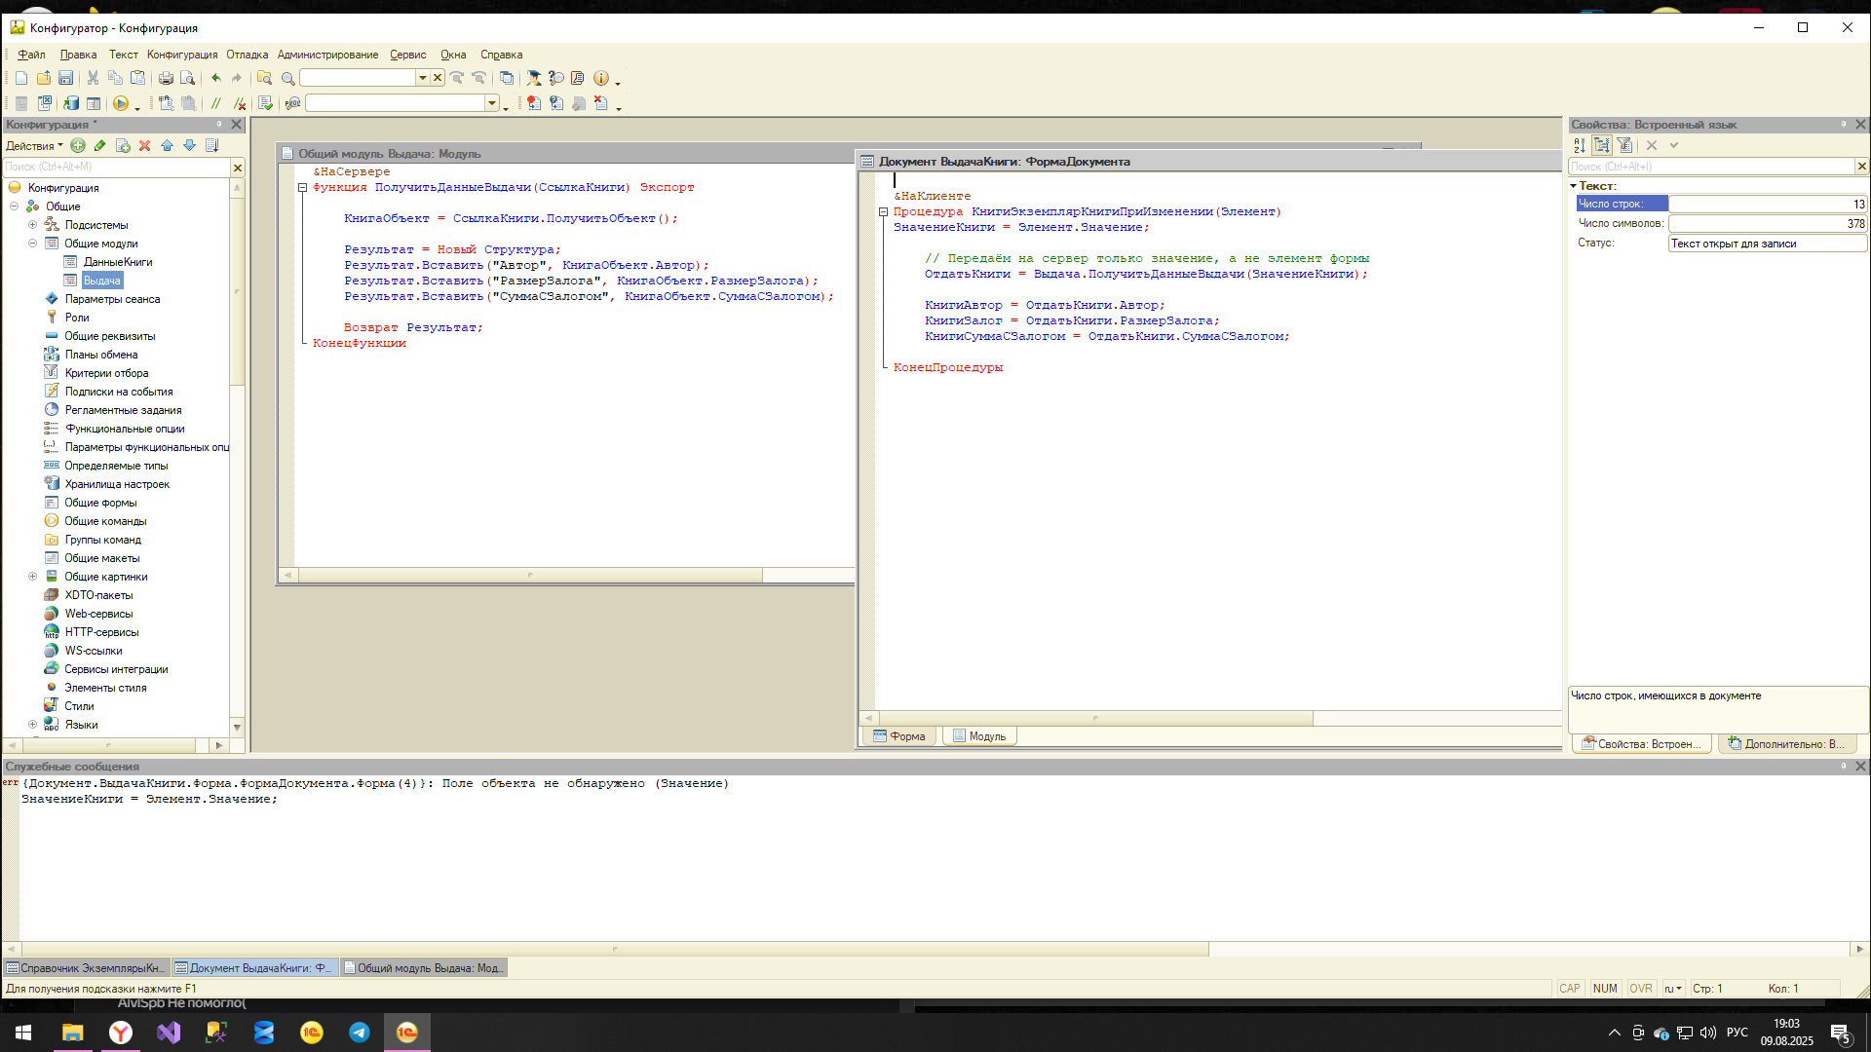Toggle pin on the Конфигурация panel
The width and height of the screenshot is (1871, 1052).
pyautogui.click(x=219, y=125)
